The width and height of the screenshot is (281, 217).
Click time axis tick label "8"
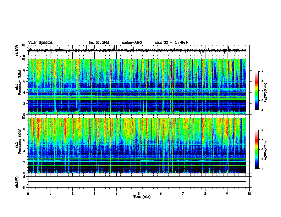pos(205,194)
